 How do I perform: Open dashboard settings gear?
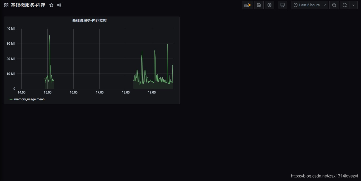click(269, 5)
